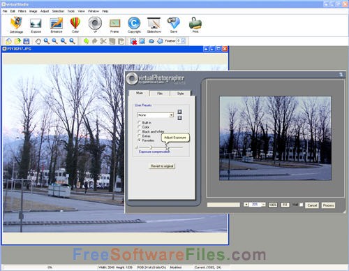Click the scissors cut icon

(x=103, y=41)
